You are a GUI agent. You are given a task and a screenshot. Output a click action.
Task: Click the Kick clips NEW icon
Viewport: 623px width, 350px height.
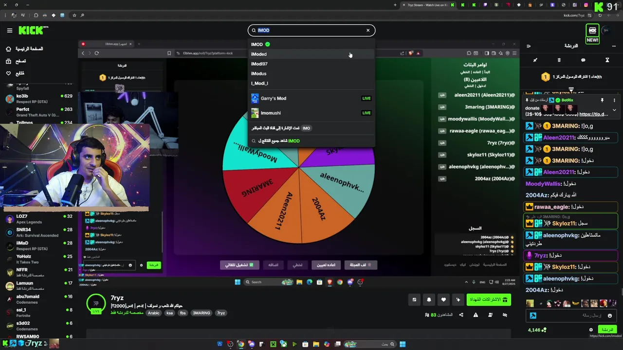[592, 33]
